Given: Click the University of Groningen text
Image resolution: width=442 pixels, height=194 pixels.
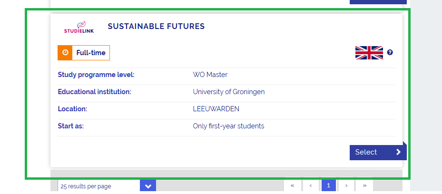Looking at the screenshot, I should coord(228,92).
